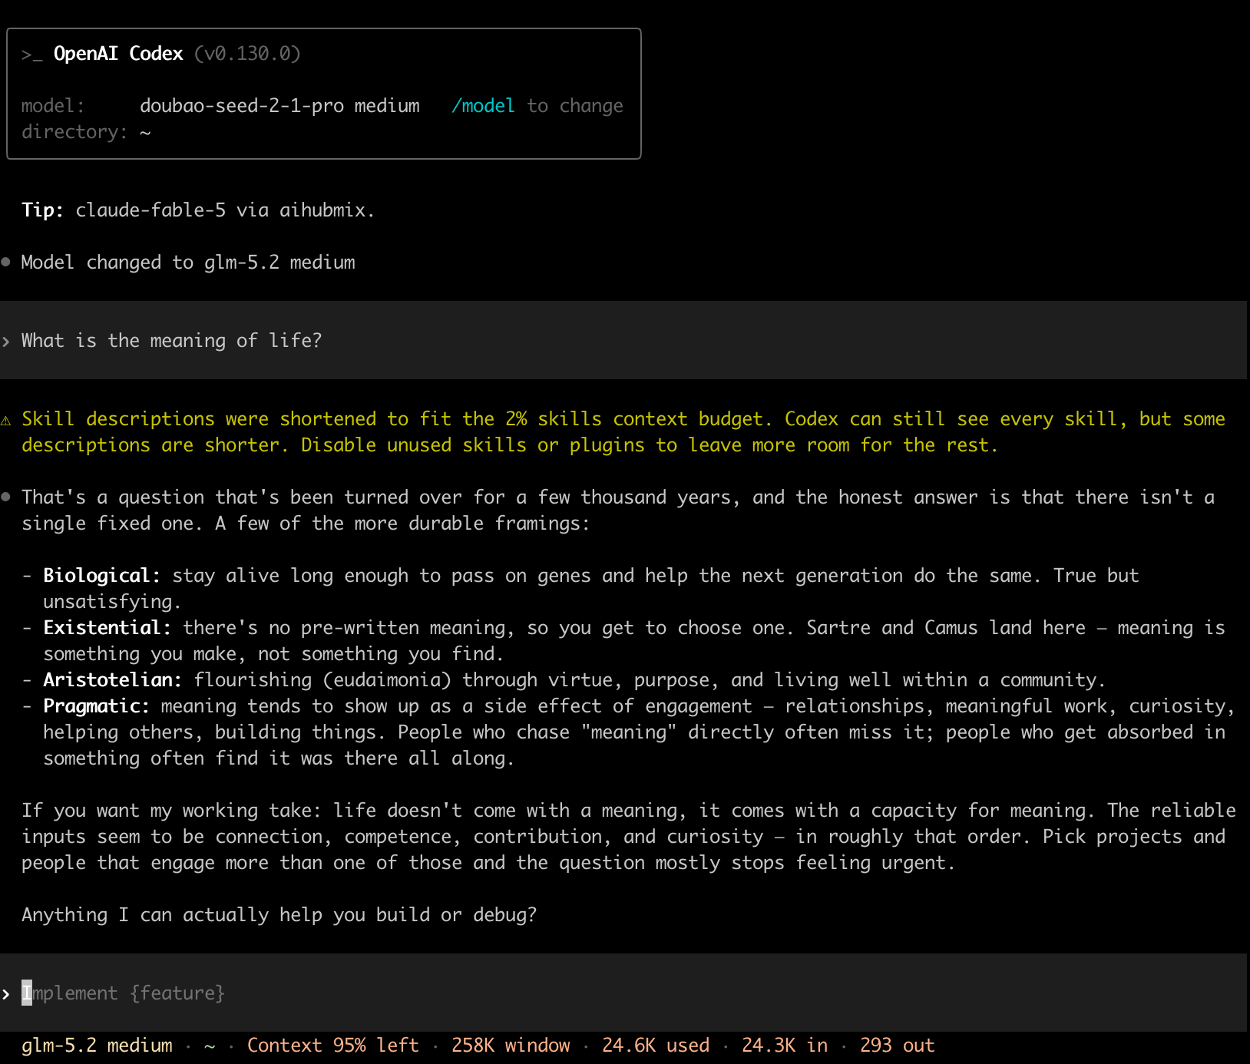1250x1064 pixels.
Task: Click the 'Tip:' label
Action: (x=42, y=210)
